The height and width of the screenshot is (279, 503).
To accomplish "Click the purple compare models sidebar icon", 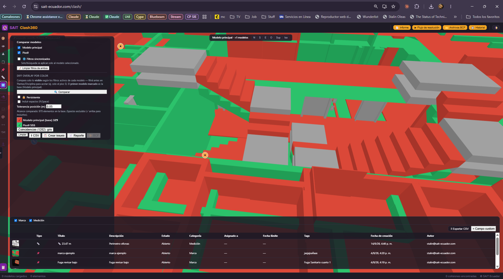I will pos(3,85).
